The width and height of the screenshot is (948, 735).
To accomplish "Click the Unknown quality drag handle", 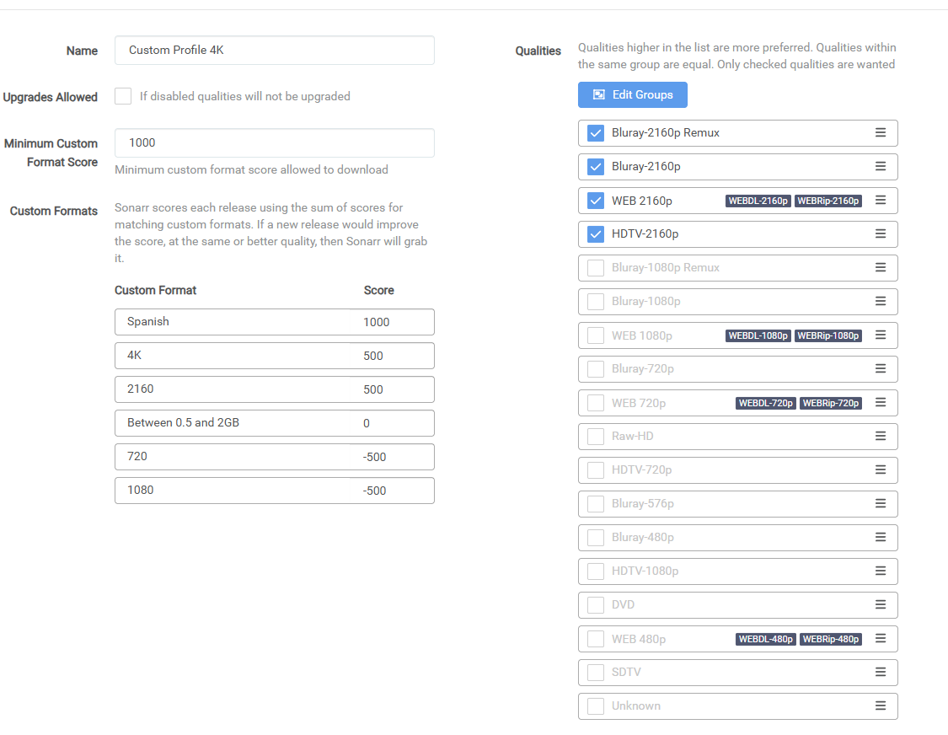I will (x=880, y=706).
